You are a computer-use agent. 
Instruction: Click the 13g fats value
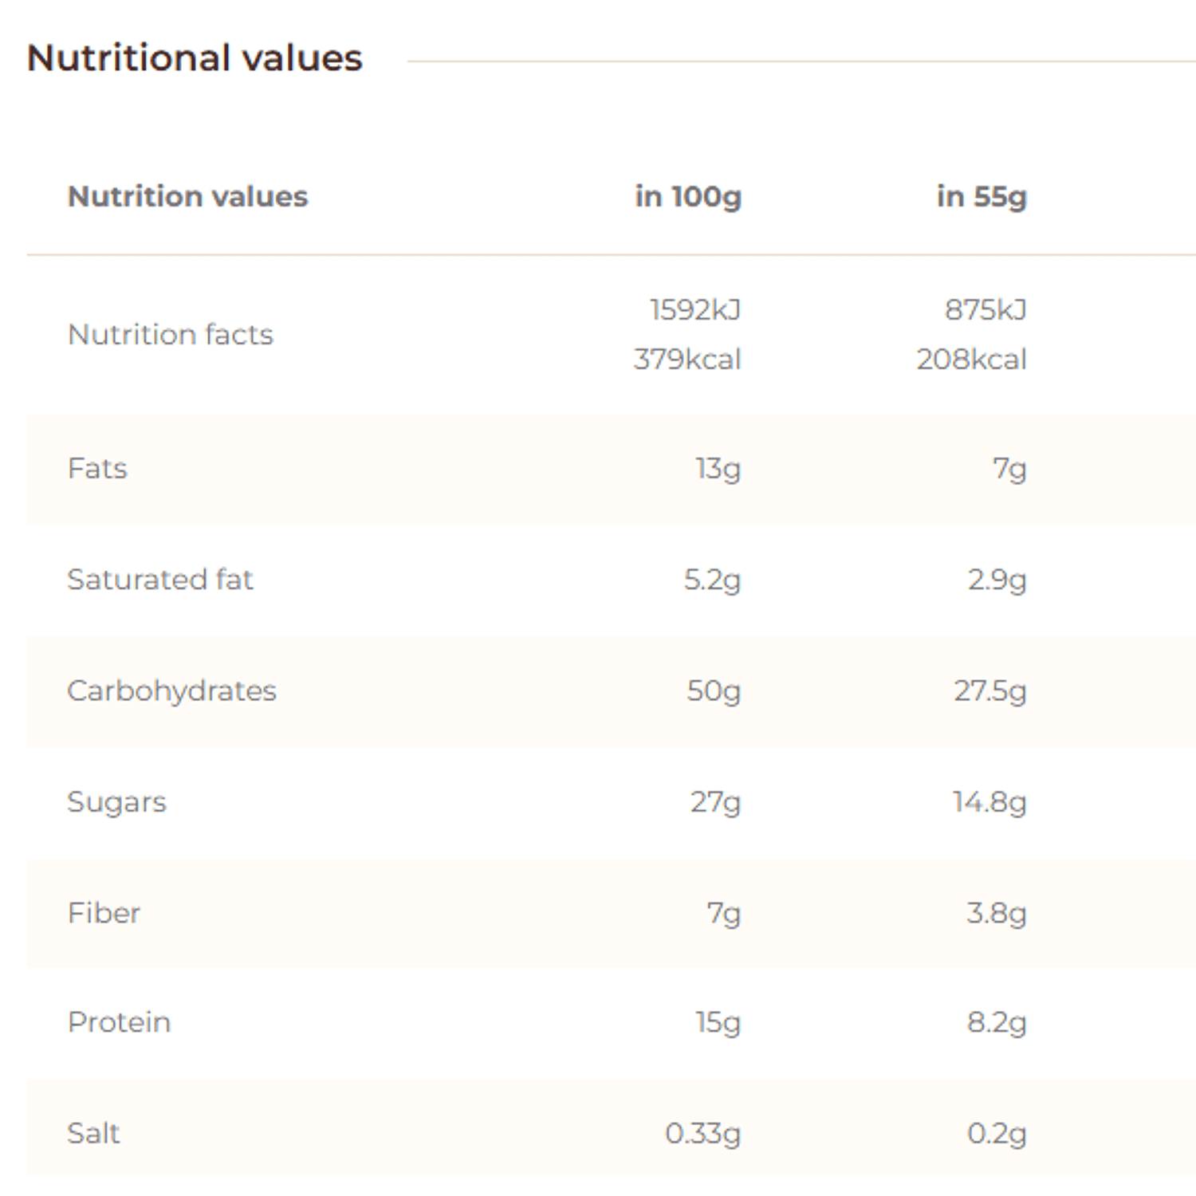coord(718,469)
